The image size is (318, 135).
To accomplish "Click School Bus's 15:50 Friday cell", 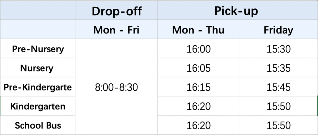I will pos(279,125).
